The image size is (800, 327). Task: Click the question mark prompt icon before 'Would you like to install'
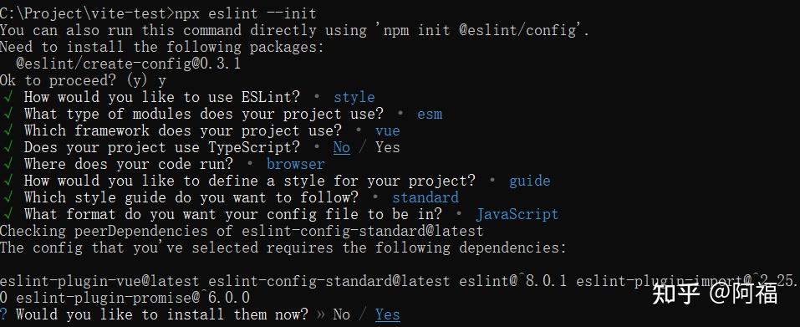(4, 314)
